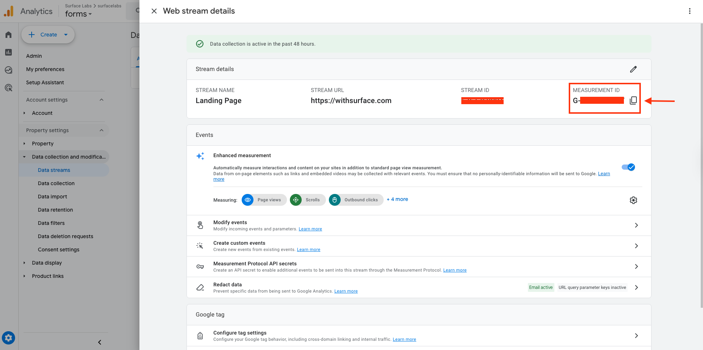703x350 pixels.
Task: Open the Reports bar-chart icon
Action: coord(8,52)
